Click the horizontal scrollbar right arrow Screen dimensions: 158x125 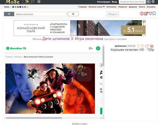[101, 118]
